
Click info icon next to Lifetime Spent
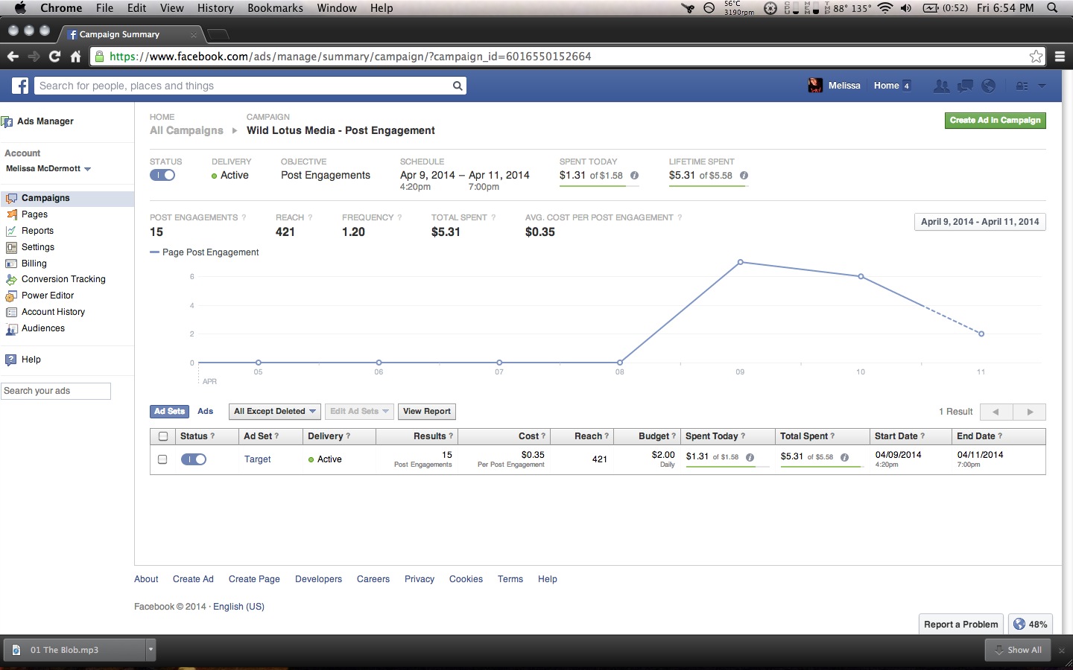744,176
